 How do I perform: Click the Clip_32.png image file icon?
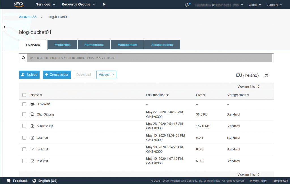tap(32, 114)
